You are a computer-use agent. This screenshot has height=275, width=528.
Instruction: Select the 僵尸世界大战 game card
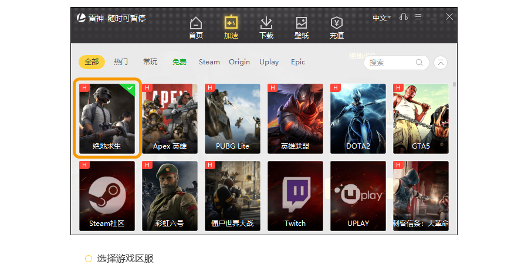(x=232, y=196)
